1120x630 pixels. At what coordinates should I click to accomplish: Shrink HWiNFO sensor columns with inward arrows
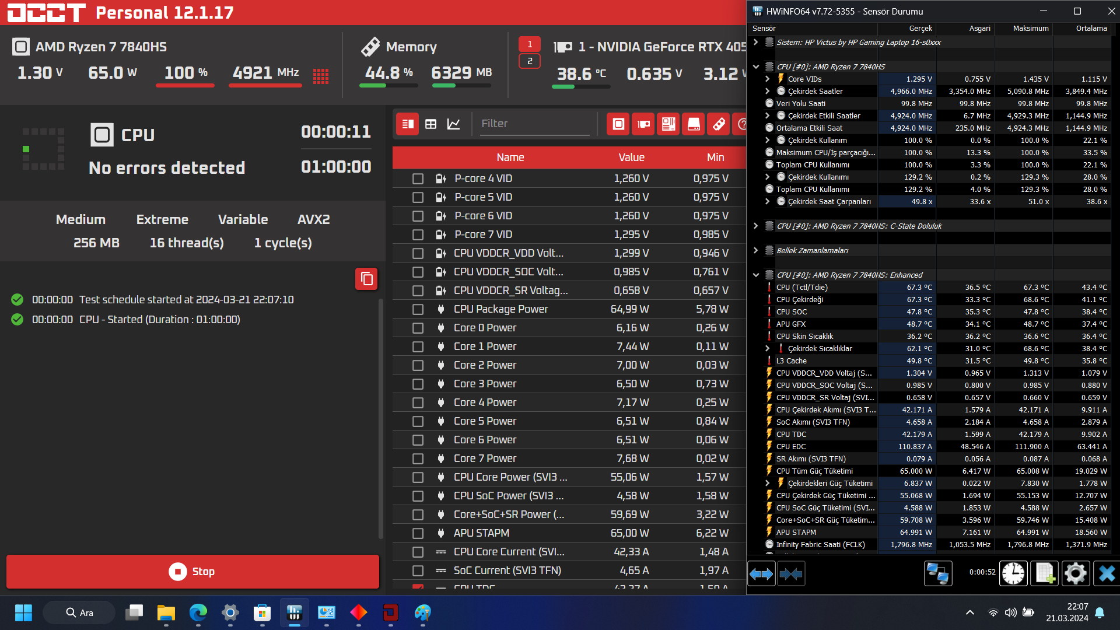[x=790, y=574]
